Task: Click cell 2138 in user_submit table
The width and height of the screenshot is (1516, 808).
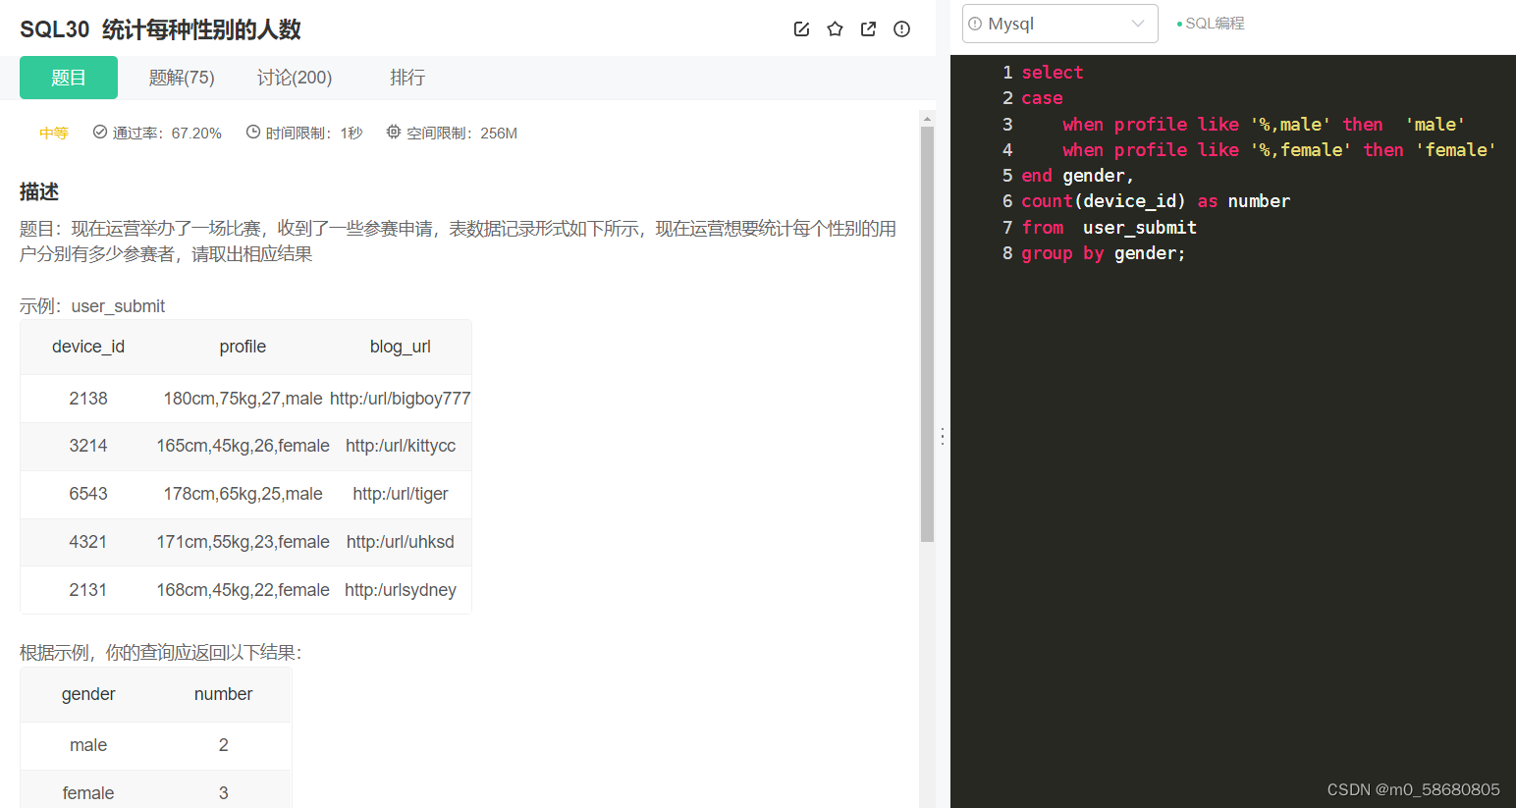Action: coord(88,399)
